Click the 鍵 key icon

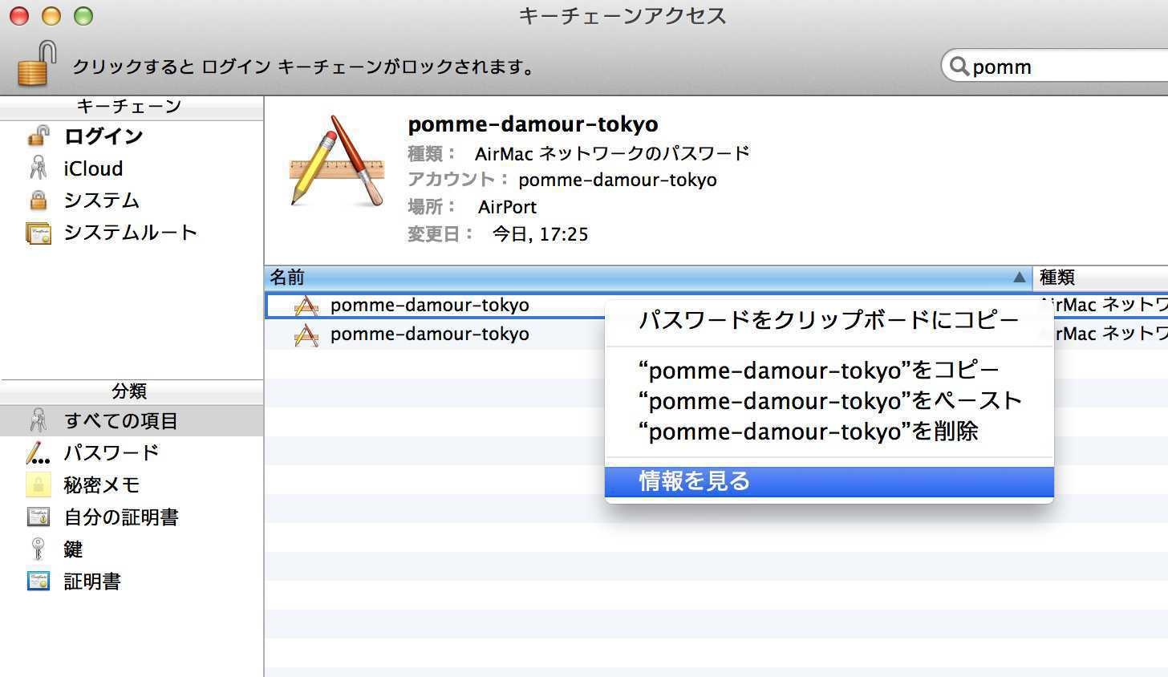click(38, 549)
